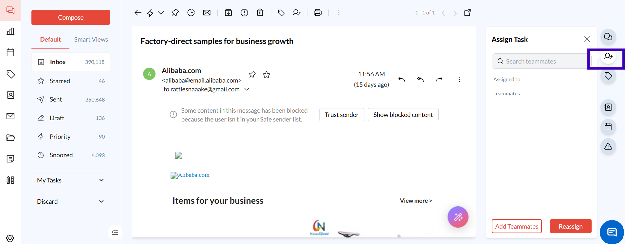Delete email using trash icon
This screenshot has width=625, height=244.
pos(260,13)
